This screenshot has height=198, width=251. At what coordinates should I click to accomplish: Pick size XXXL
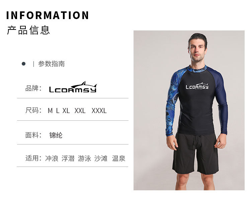click(99, 111)
